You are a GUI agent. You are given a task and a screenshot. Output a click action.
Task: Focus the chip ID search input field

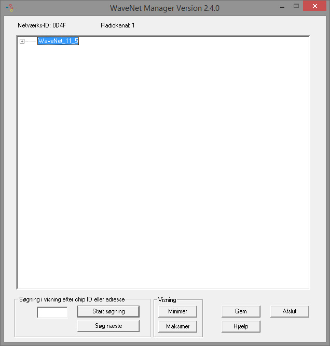pos(52,312)
